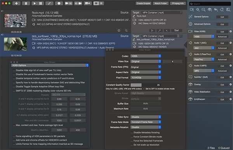Viewport: 233px width, 150px height.
Task: Click Edit for Overlay filter
Action: [222, 85]
